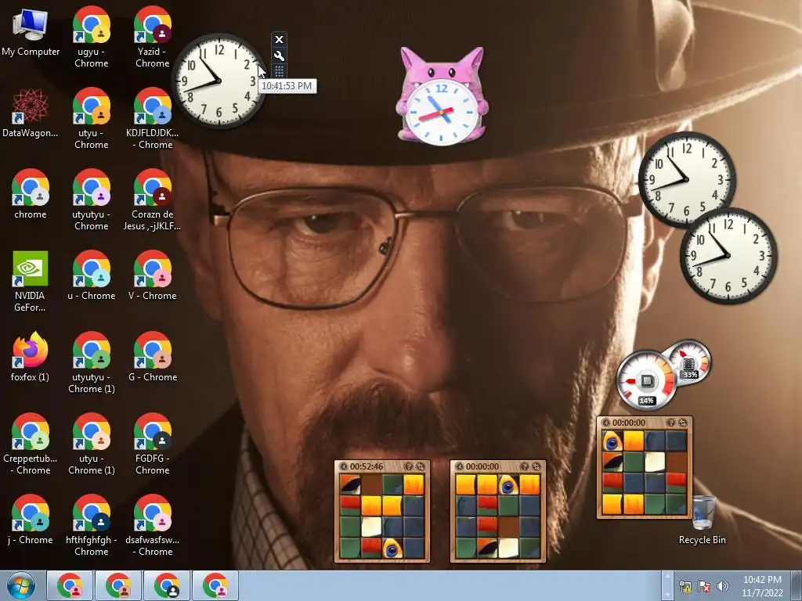Open the 'dsafwasfsw... - Chrome' shortcut
Viewport: 802px width, 601px height.
coord(153,525)
